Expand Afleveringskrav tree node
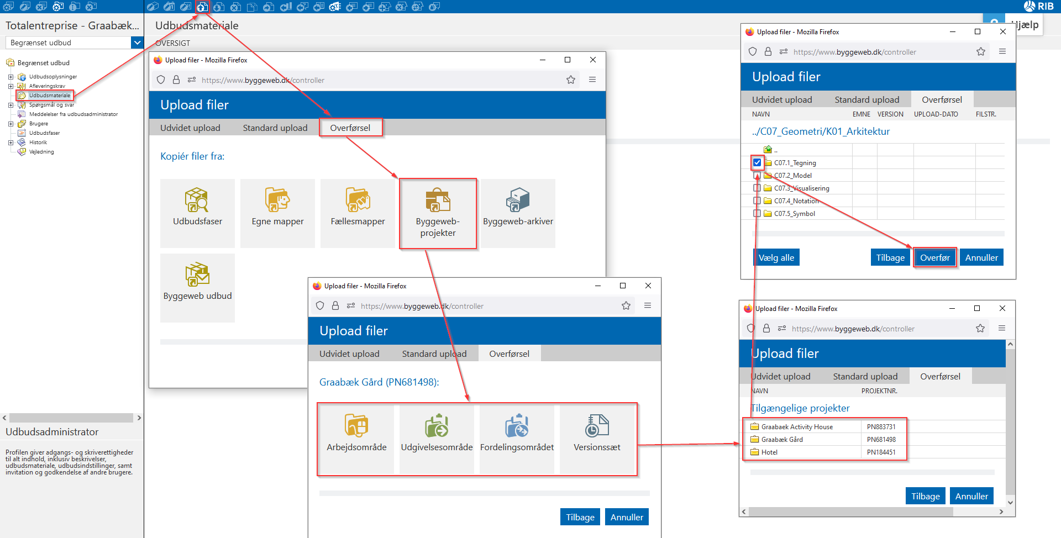Screen dimensions: 1061x538 tap(10, 86)
